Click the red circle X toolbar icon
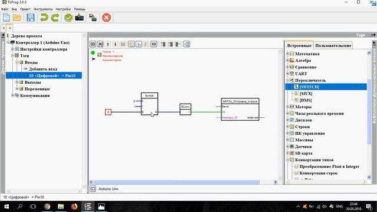The width and height of the screenshot is (377, 212). tap(106, 18)
